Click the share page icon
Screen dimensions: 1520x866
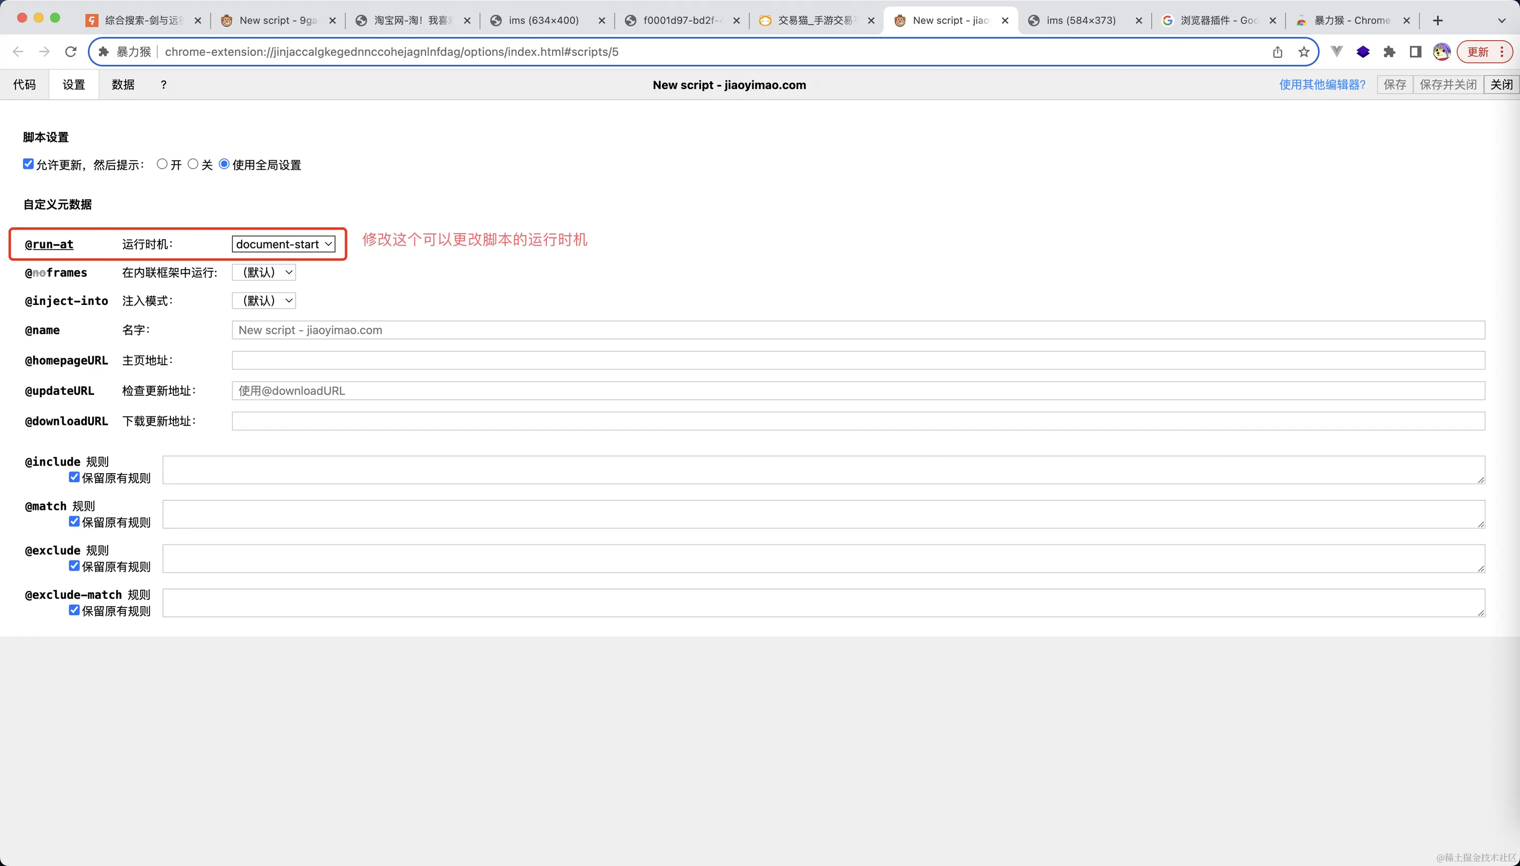click(1277, 52)
